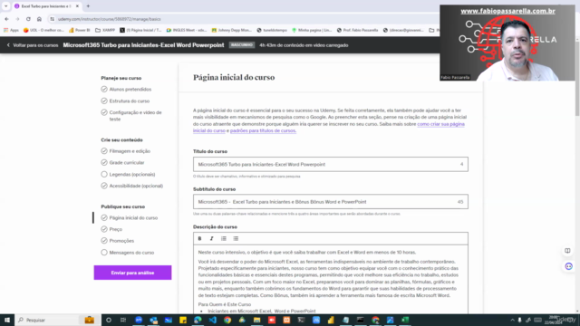
Task: Show hidden system tray icons
Action: [512, 320]
